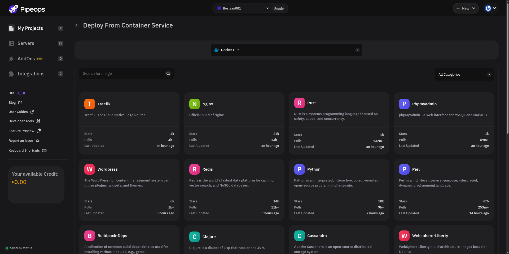Image resolution: width=509 pixels, height=254 pixels.
Task: Go back using the left arrow
Action: point(77,25)
